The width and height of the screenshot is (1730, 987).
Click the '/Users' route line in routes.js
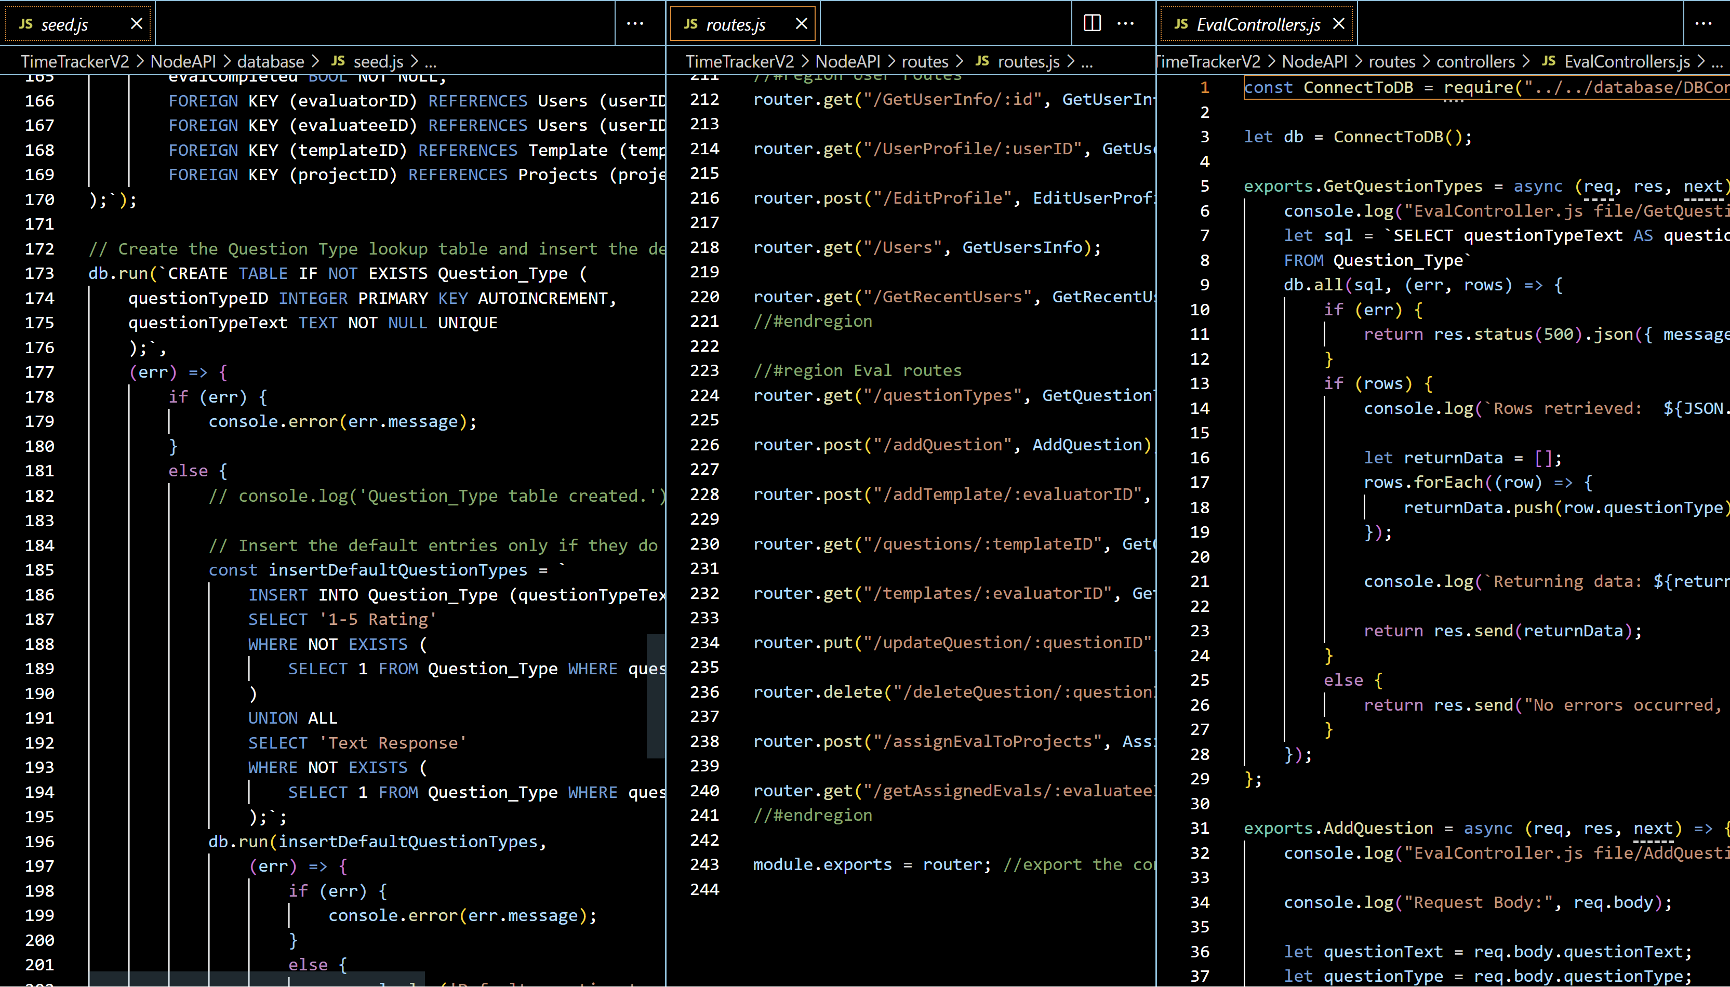(x=927, y=247)
